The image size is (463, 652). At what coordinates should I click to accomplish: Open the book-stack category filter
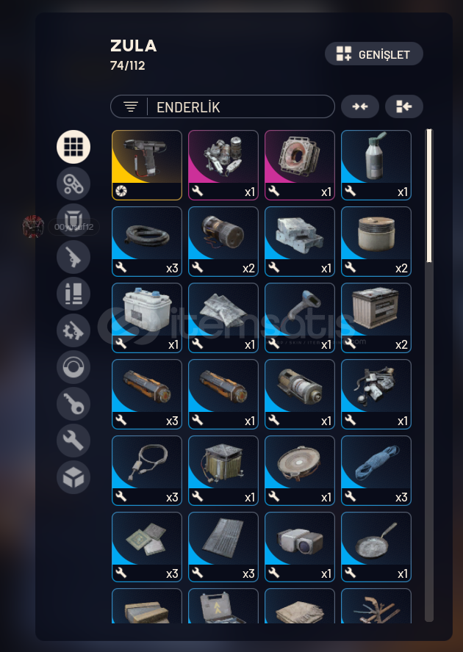coord(73,294)
